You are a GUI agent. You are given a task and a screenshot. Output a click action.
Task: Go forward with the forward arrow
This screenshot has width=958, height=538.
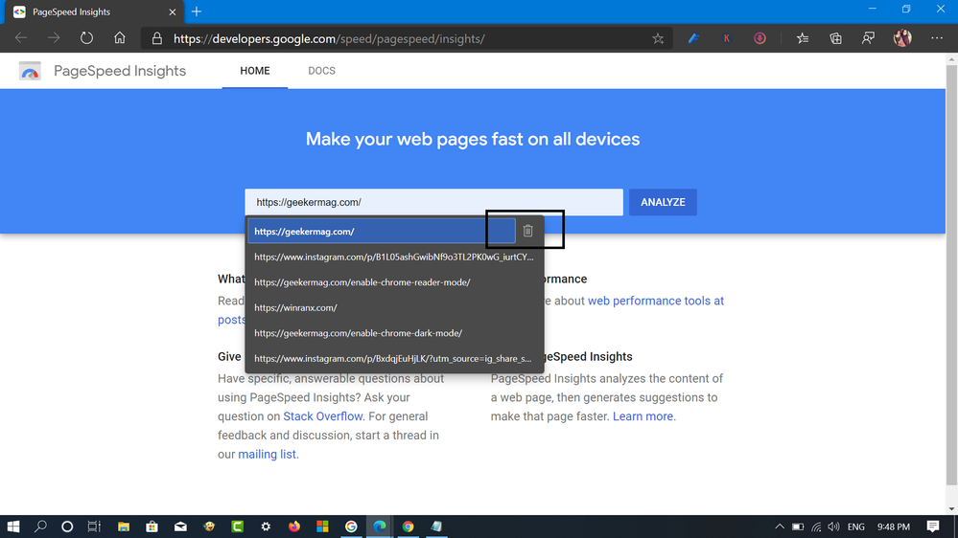tap(54, 38)
